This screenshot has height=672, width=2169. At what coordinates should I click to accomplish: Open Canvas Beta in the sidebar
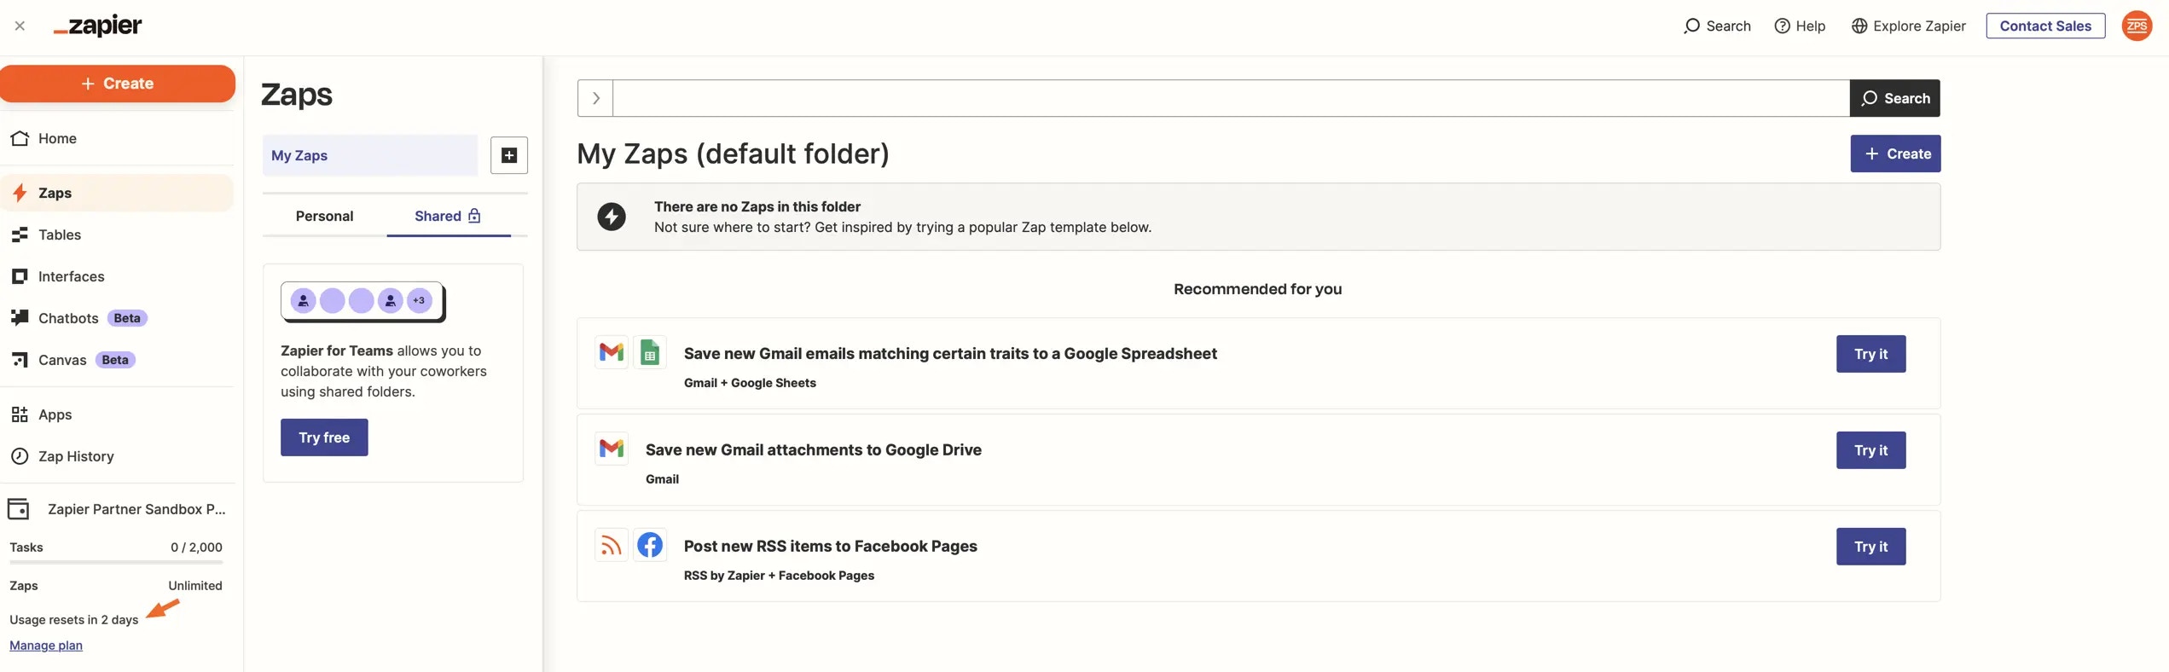(118, 360)
